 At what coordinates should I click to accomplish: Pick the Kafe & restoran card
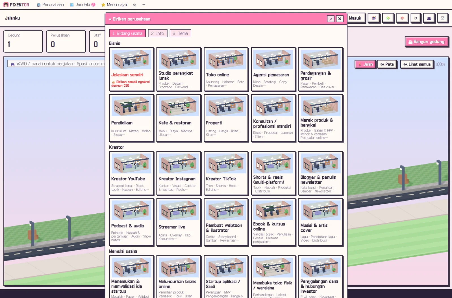179,118
